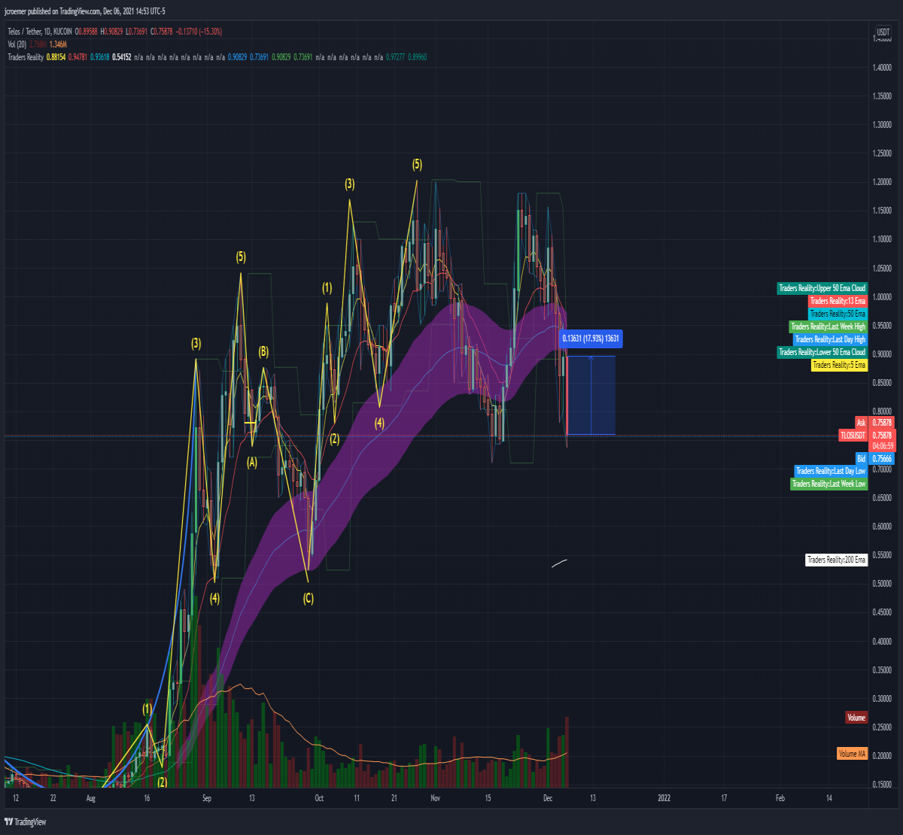Image resolution: width=903 pixels, height=835 pixels.
Task: Click the TLOSUSDT price label
Action: tap(853, 436)
